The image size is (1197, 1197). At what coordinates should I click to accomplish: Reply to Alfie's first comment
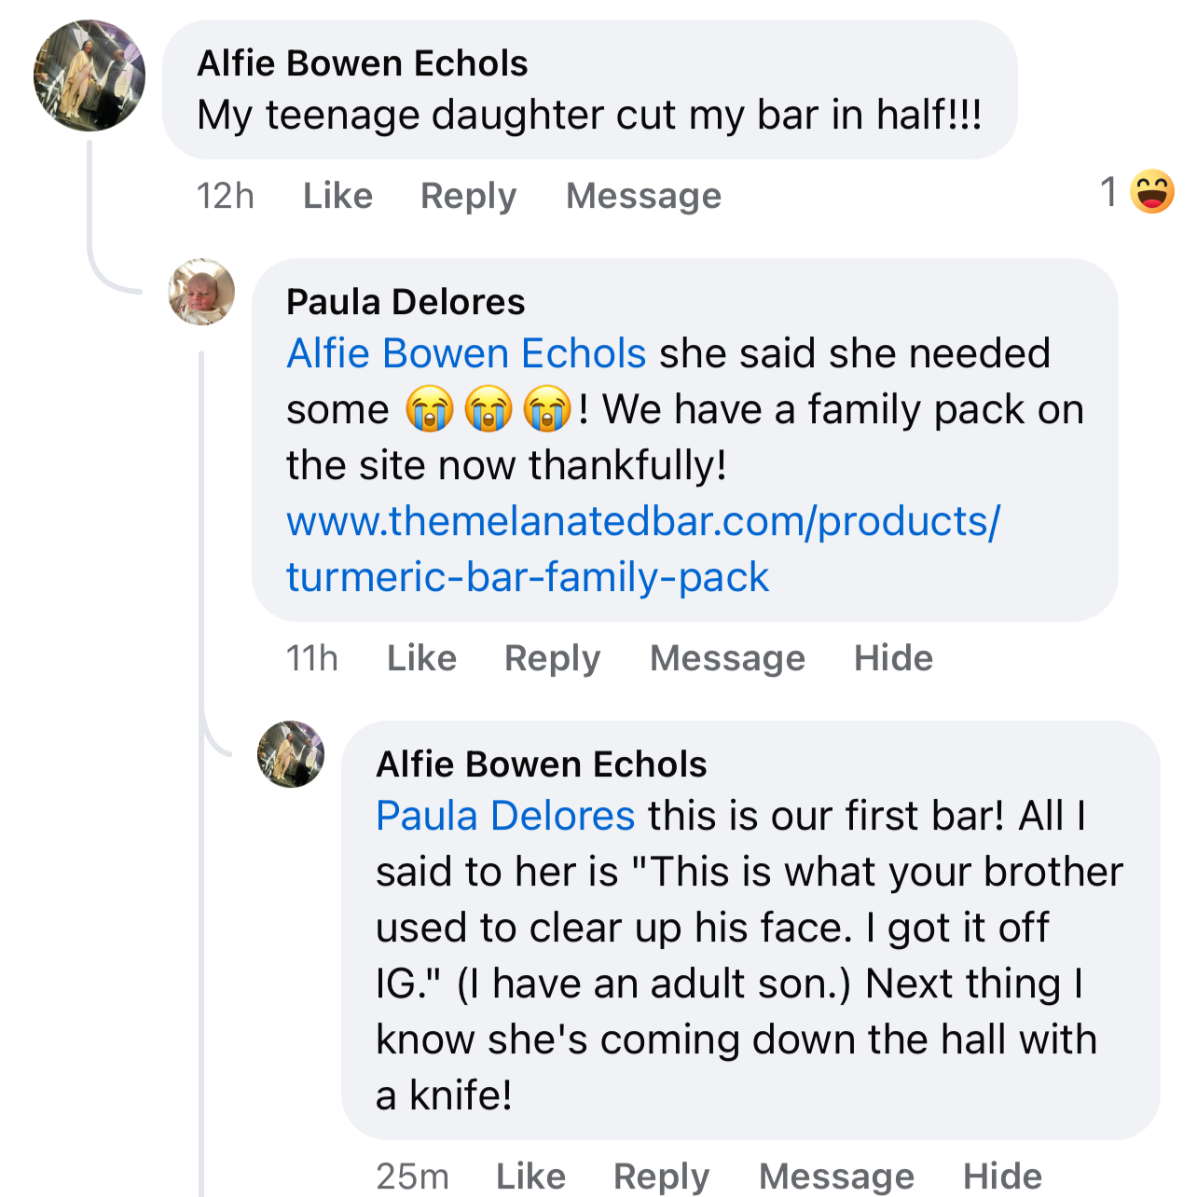coord(468,196)
